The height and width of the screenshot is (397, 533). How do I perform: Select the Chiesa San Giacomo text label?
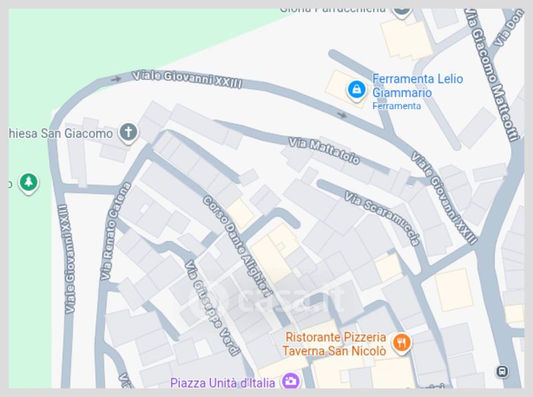(61, 134)
